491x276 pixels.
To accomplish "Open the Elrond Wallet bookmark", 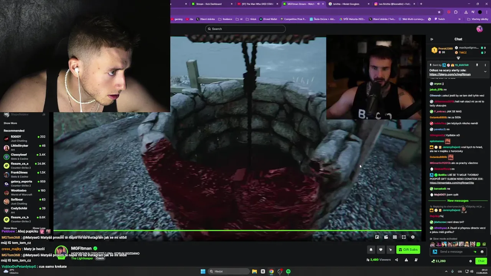I will pos(268,19).
